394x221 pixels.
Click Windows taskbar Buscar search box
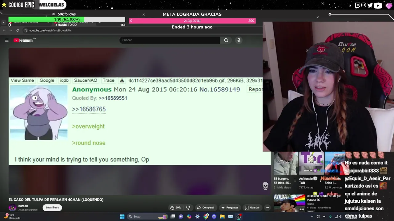148,216
